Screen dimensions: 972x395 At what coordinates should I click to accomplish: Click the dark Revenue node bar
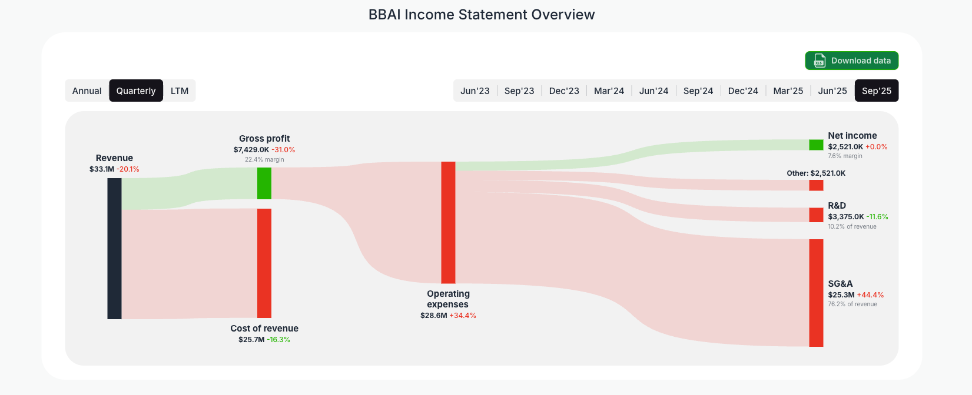pyautogui.click(x=114, y=247)
